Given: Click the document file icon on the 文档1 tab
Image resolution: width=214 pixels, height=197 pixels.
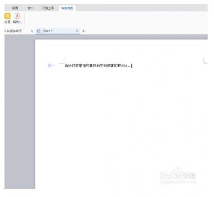Looking at the screenshot, I should (x=39, y=31).
